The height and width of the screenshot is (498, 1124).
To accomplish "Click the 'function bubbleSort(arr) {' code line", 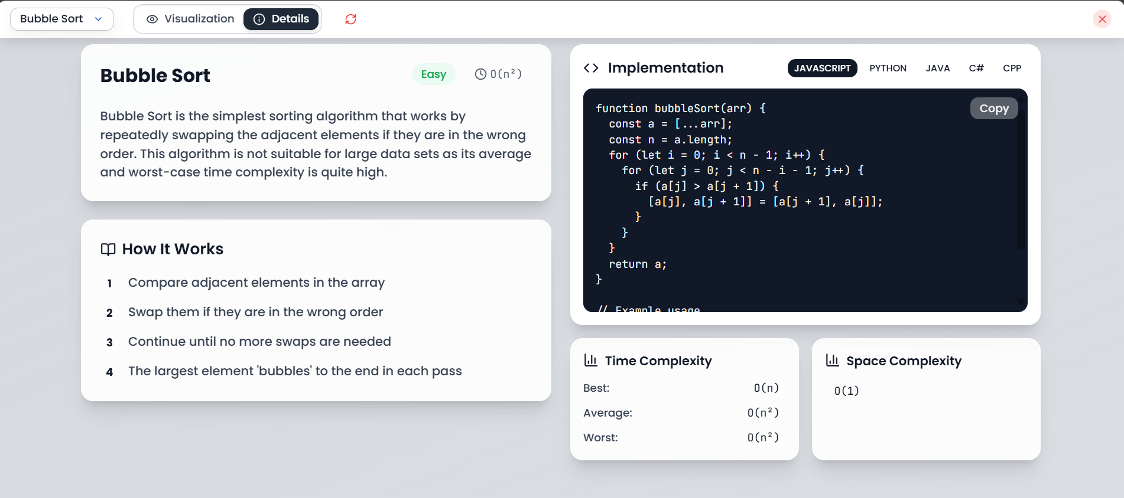I will click(x=681, y=109).
